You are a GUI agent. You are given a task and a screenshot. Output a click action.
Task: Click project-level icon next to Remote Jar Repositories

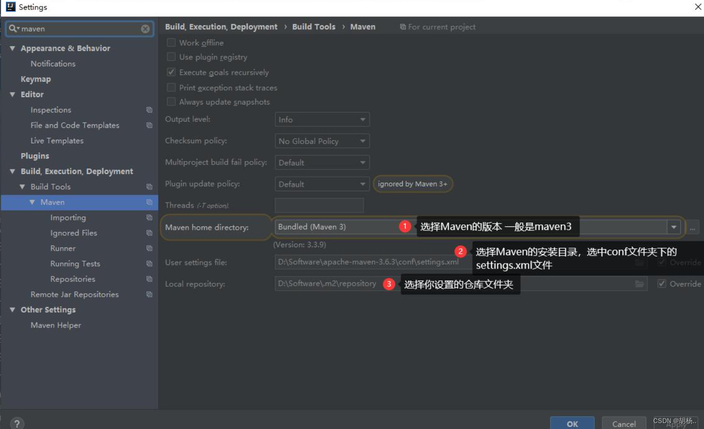point(149,294)
